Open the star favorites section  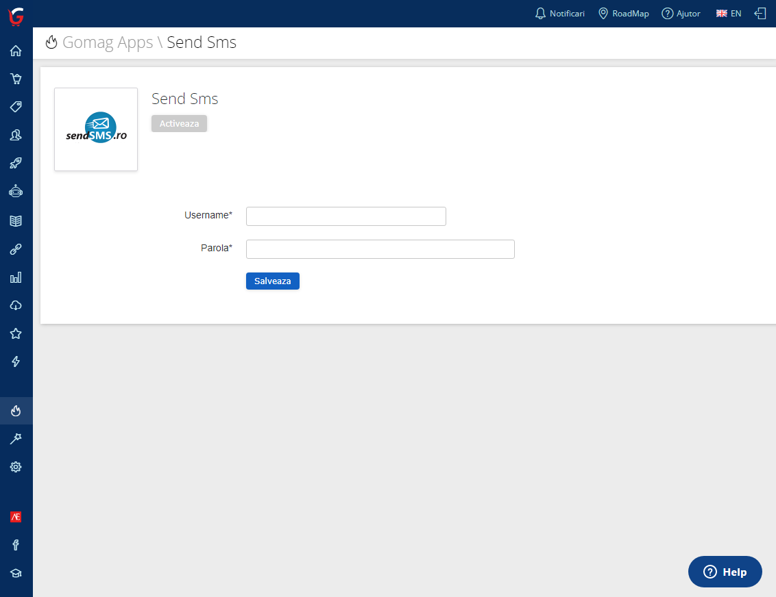(x=16, y=333)
